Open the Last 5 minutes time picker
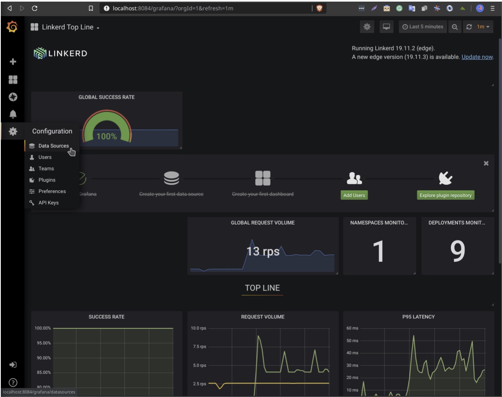502x397 pixels. pos(423,27)
